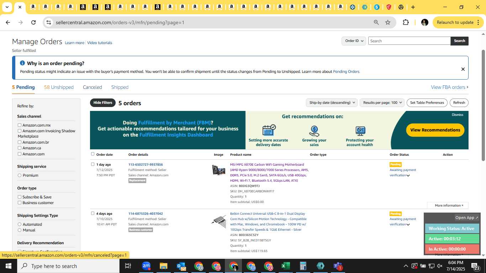
Task: Open Calculator from the taskbar
Action: 303,266
